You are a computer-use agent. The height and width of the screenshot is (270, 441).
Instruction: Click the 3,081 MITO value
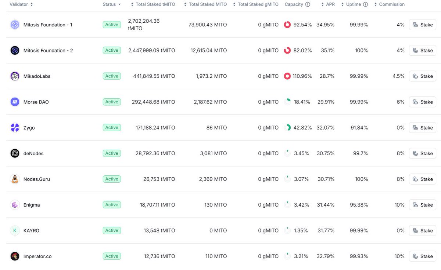click(214, 153)
